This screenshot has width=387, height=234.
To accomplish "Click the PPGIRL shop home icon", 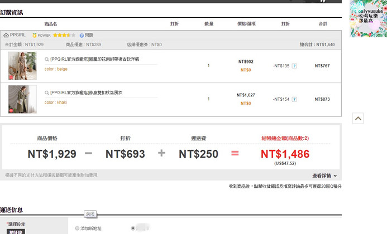I will (6, 35).
